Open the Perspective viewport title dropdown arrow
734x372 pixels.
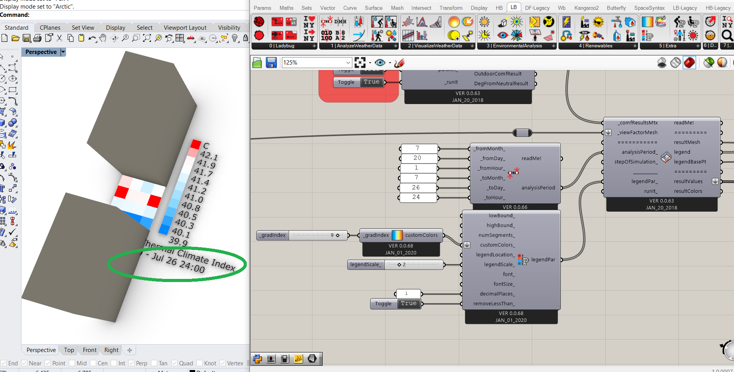tap(63, 52)
